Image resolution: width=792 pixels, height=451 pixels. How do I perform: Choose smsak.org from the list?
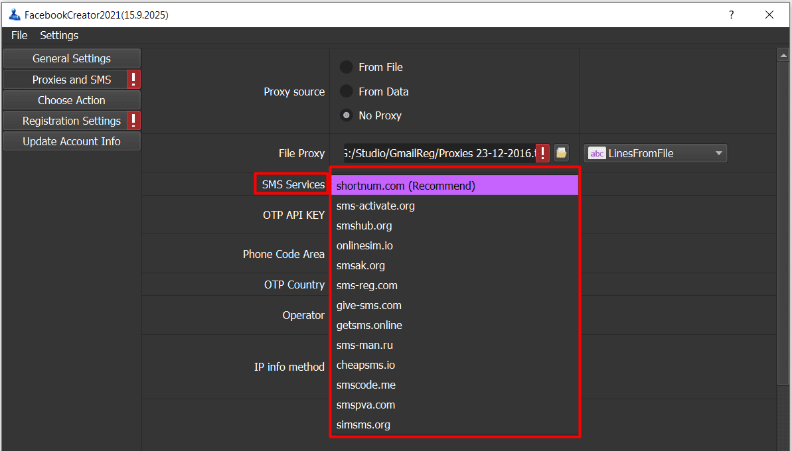coord(455,265)
